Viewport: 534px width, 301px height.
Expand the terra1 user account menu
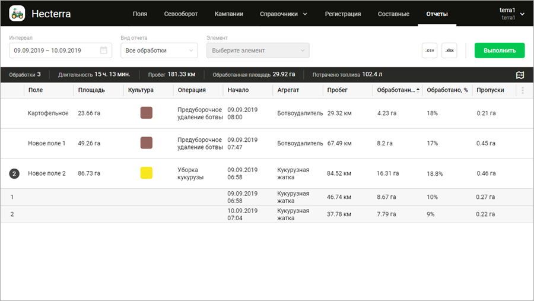(512, 14)
